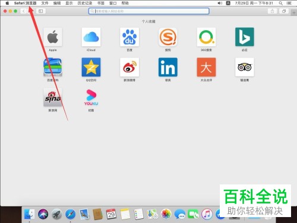Image resolution: width=297 pixels, height=223 pixels.
Task: Go back with the toolbar back arrow
Action: pyautogui.click(x=23, y=11)
